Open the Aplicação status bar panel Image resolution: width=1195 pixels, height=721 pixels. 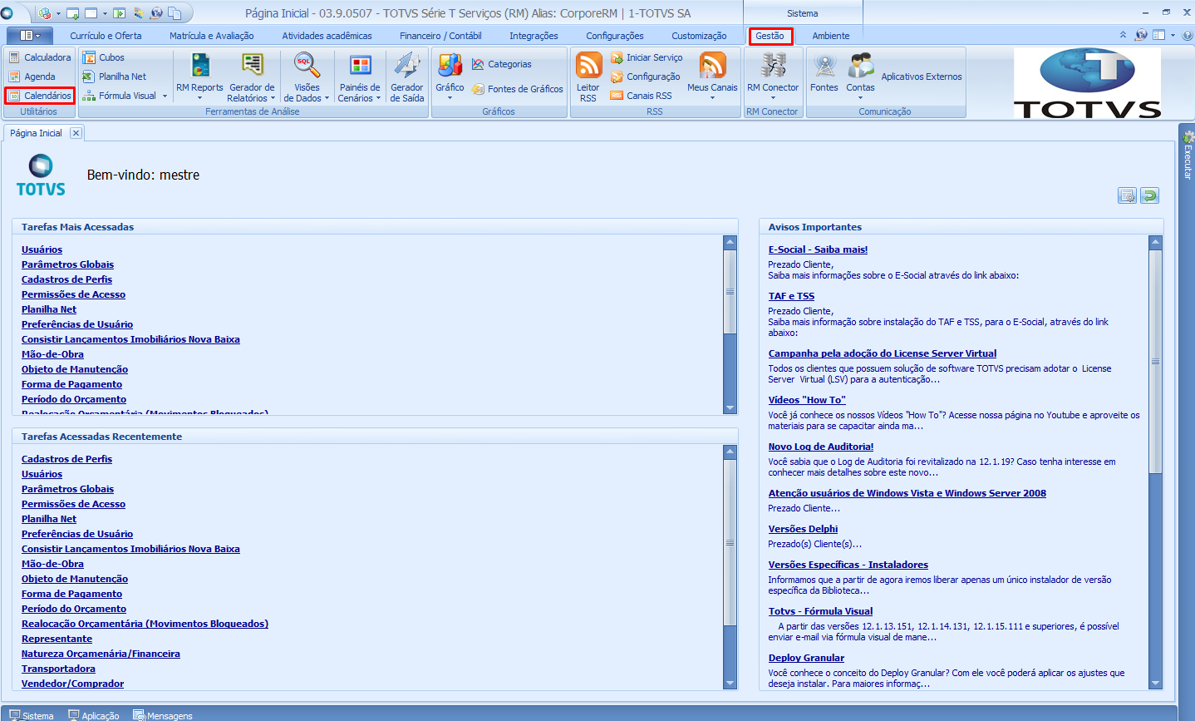pyautogui.click(x=94, y=715)
